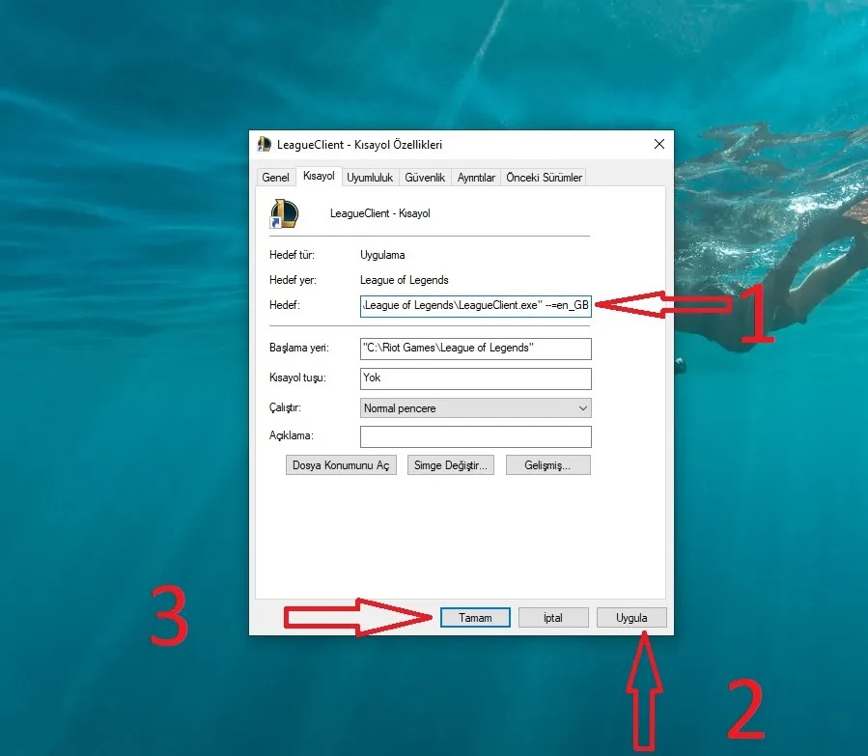Click the Açıklama description field
The width and height of the screenshot is (868, 756).
pyautogui.click(x=476, y=436)
